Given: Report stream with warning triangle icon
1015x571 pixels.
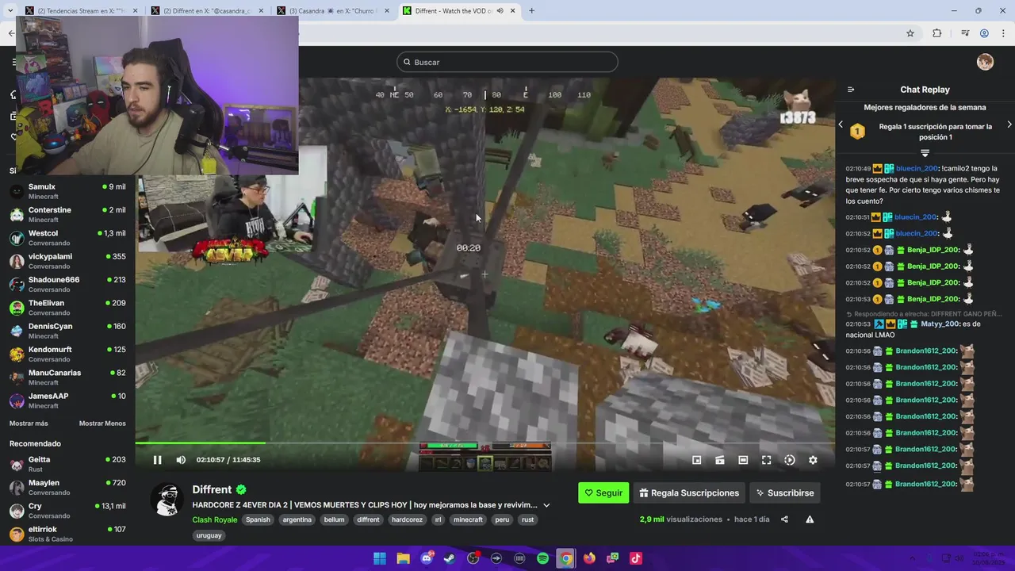Looking at the screenshot, I should (x=810, y=519).
